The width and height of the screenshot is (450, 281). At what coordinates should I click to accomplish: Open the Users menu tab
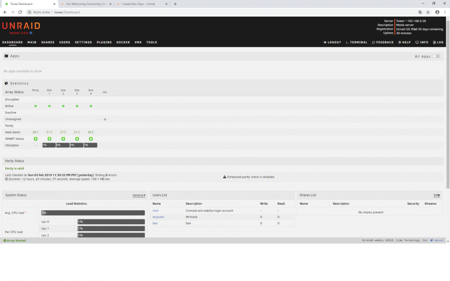pos(64,42)
